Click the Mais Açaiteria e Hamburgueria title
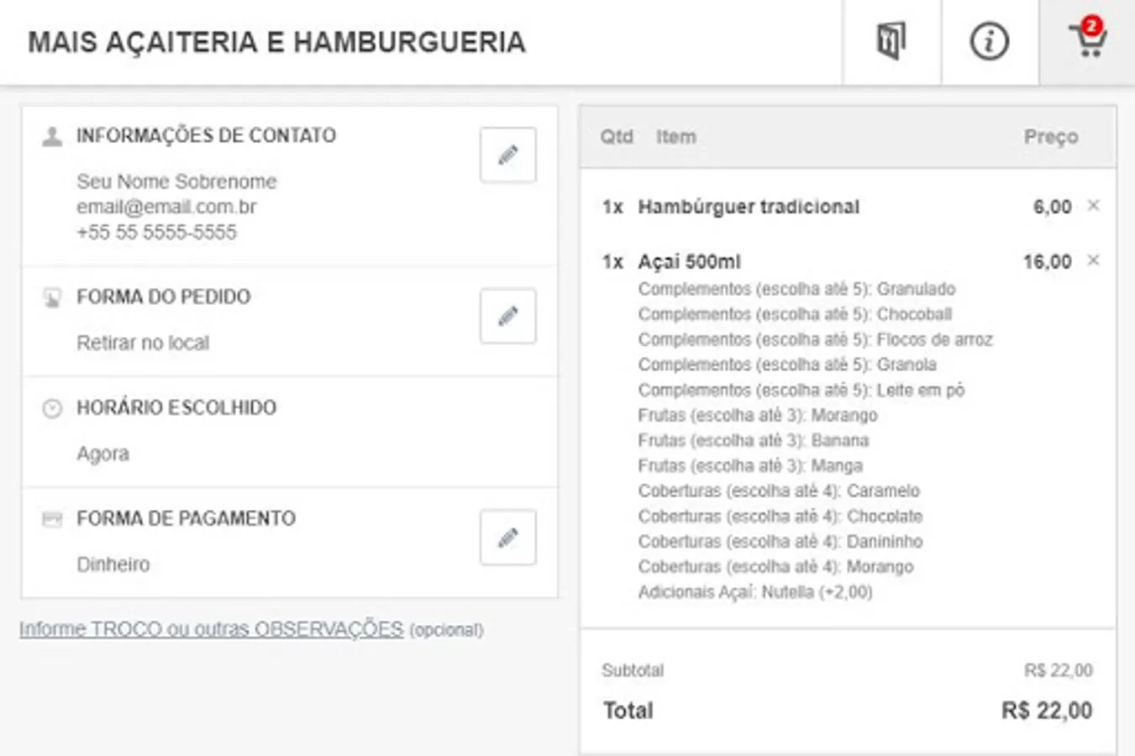This screenshot has height=756, width=1135. (276, 42)
